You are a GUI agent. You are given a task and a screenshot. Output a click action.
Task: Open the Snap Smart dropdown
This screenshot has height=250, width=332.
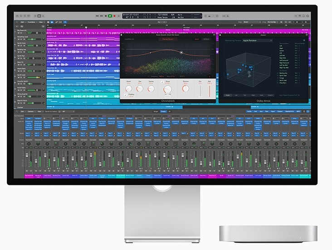(252, 22)
